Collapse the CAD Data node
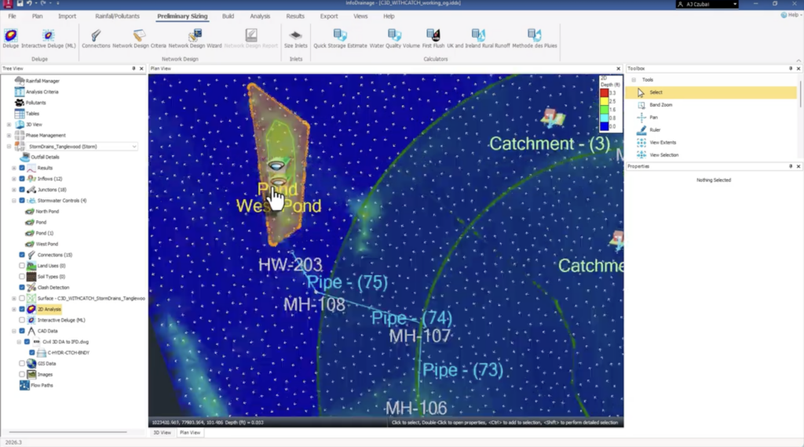The width and height of the screenshot is (804, 447). (x=14, y=331)
